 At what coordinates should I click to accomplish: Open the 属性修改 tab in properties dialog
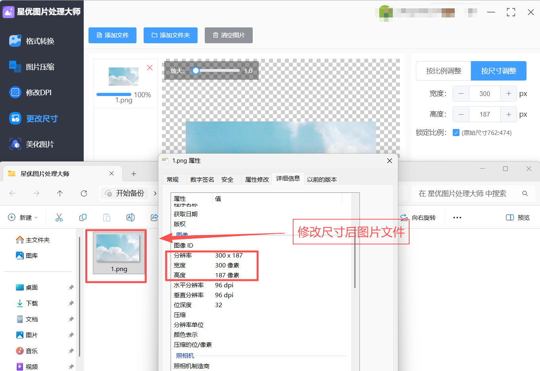257,179
